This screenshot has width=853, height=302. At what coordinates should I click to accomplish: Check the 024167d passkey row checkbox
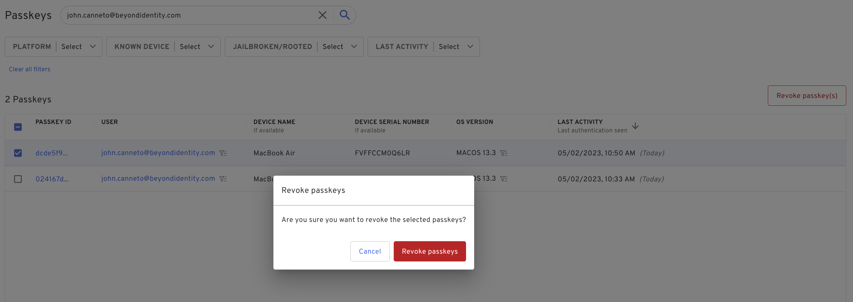(x=18, y=179)
